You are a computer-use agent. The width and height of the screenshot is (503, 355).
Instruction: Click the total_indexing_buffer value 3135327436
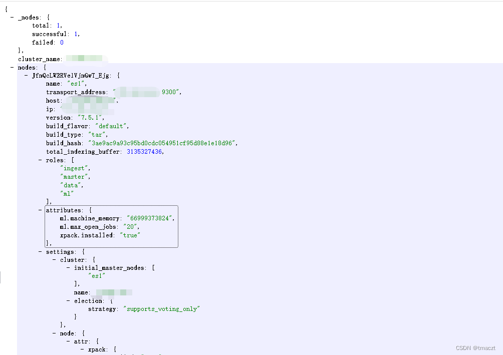(x=144, y=152)
